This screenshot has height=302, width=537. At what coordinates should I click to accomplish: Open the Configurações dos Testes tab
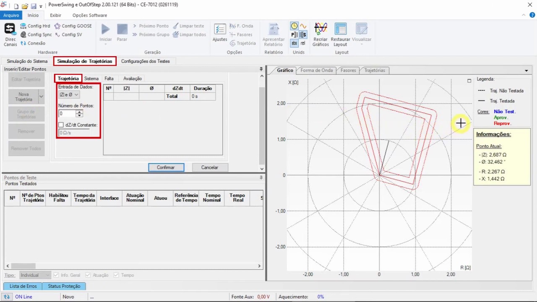tap(145, 61)
